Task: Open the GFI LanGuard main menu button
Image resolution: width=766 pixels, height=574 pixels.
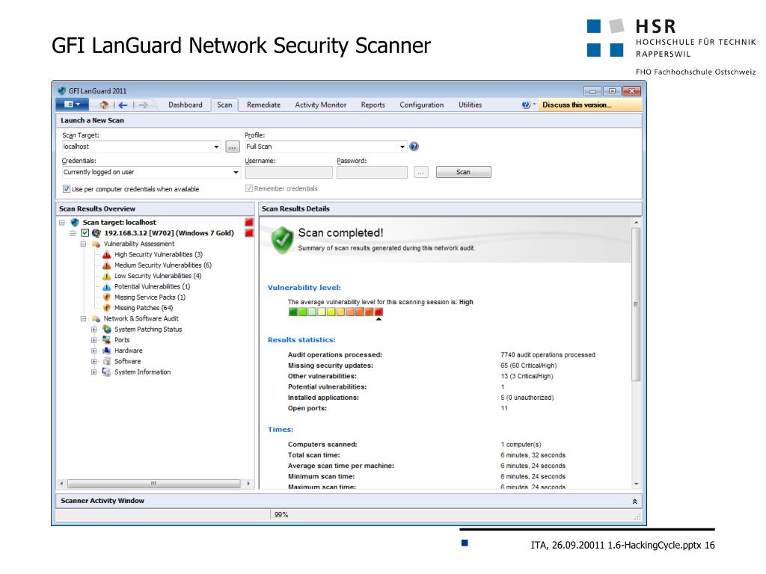Action: click(72, 105)
